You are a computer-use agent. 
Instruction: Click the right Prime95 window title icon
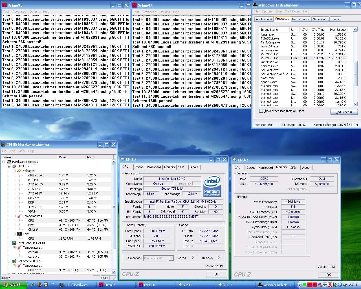coord(135,5)
